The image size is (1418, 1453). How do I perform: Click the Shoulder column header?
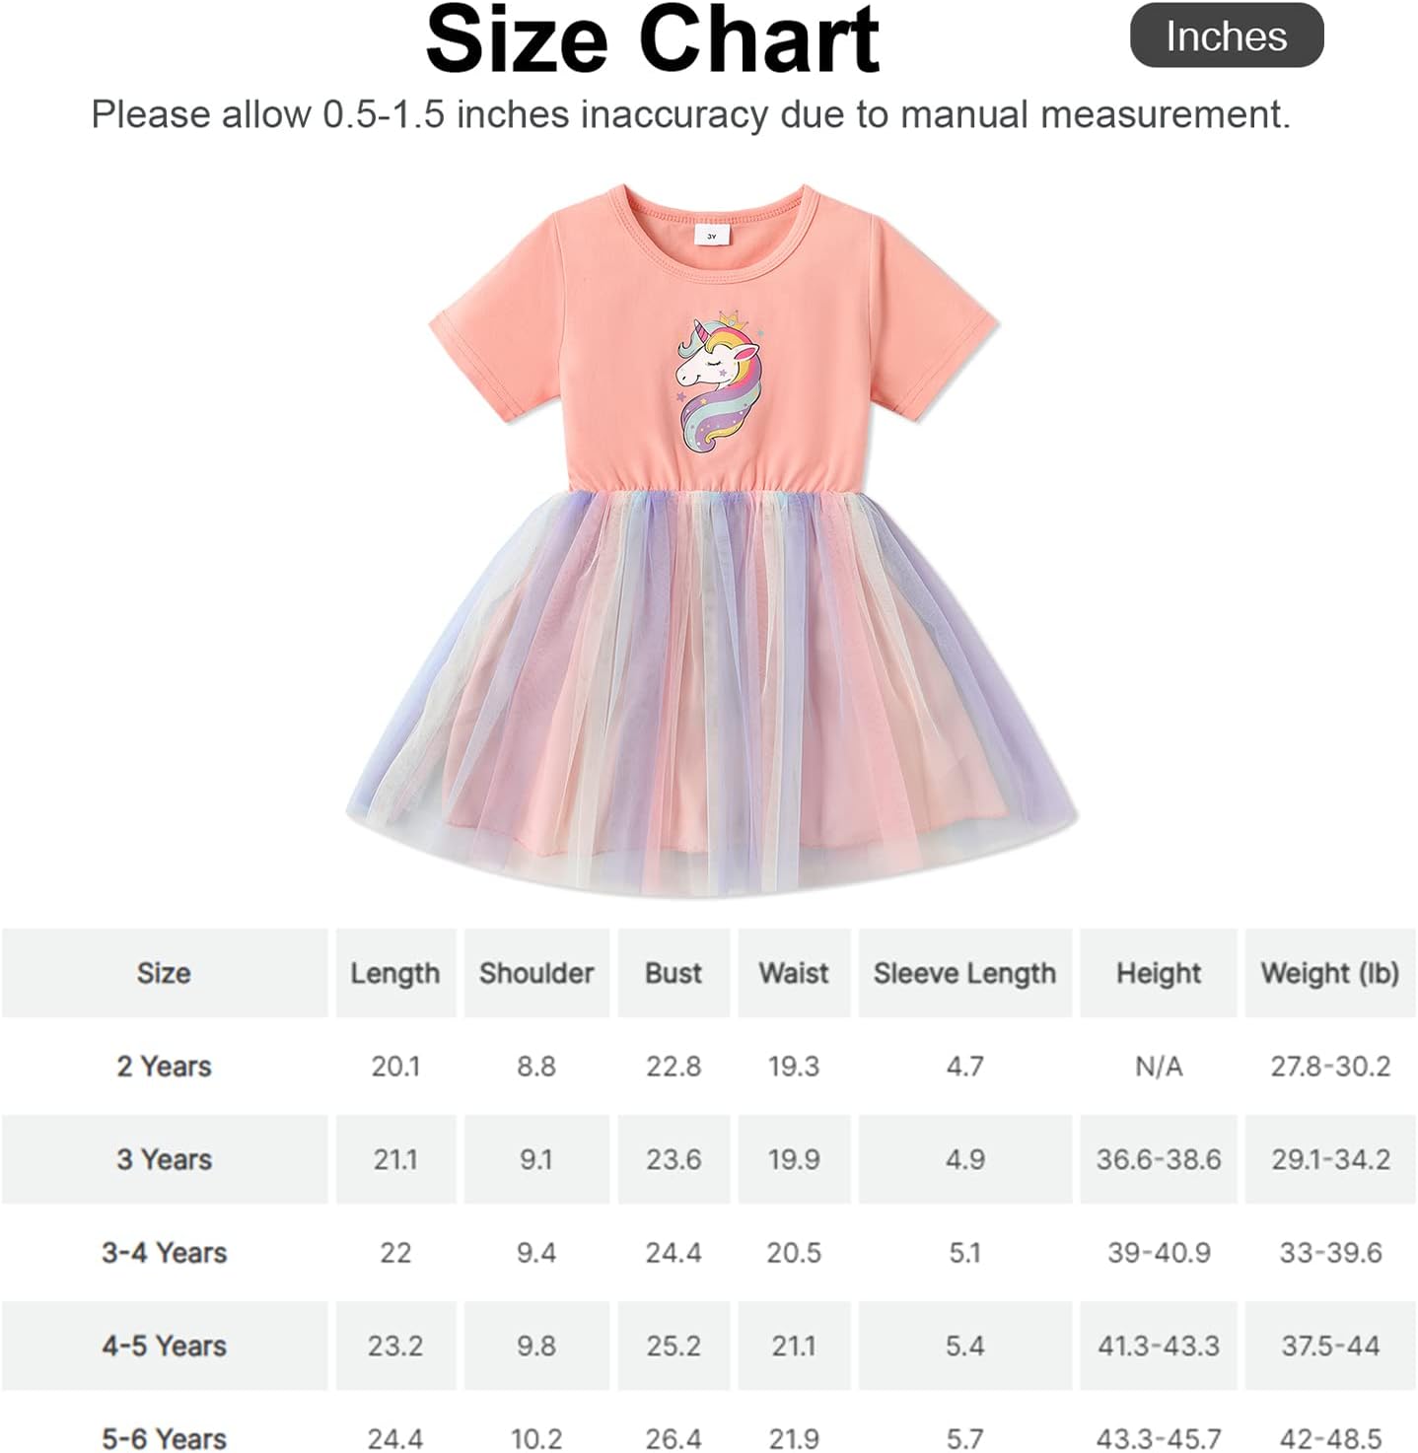point(536,973)
